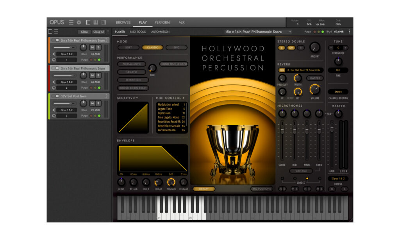Open options menu of 18V Sul Pont Trem slot
Viewport: 400px width, 240px height.
[106, 96]
